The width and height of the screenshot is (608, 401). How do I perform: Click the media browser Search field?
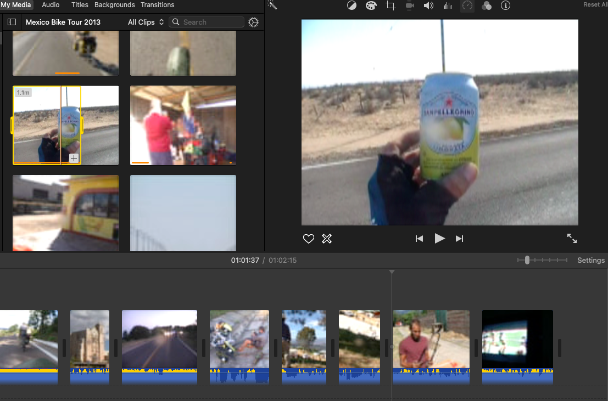pyautogui.click(x=207, y=22)
